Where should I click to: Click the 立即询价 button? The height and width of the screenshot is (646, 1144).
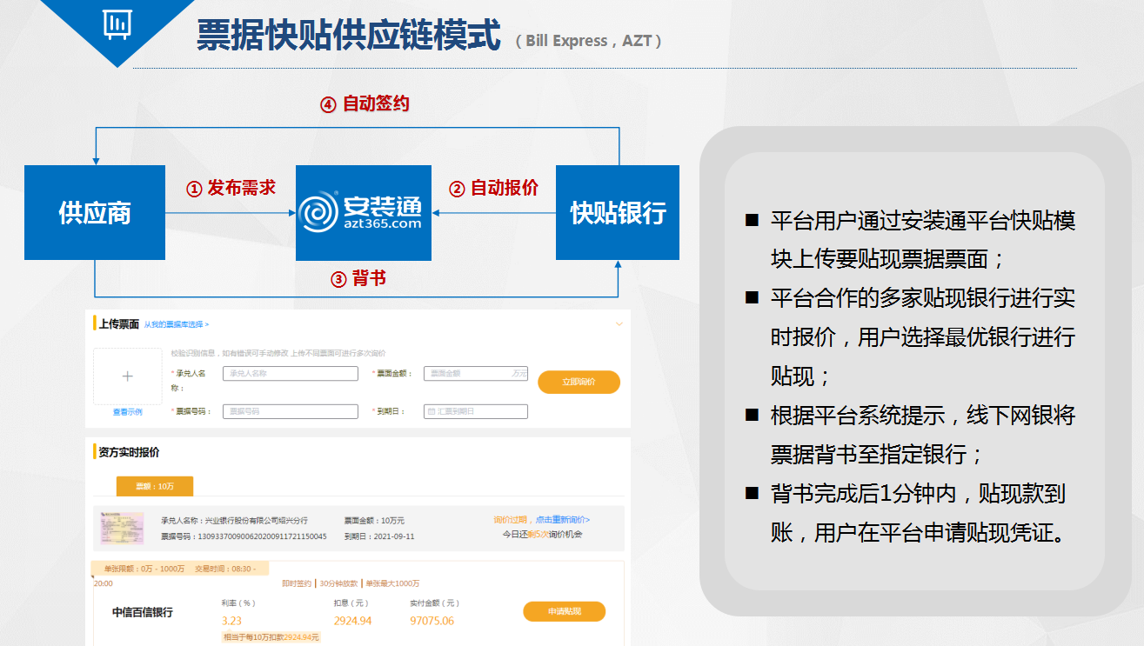coord(579,382)
